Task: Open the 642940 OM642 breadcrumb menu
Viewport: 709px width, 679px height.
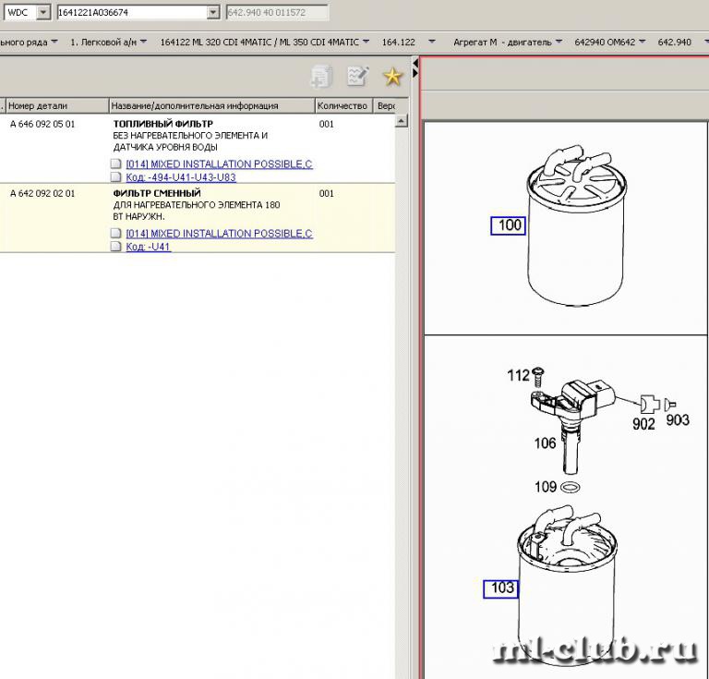Action: (x=645, y=42)
